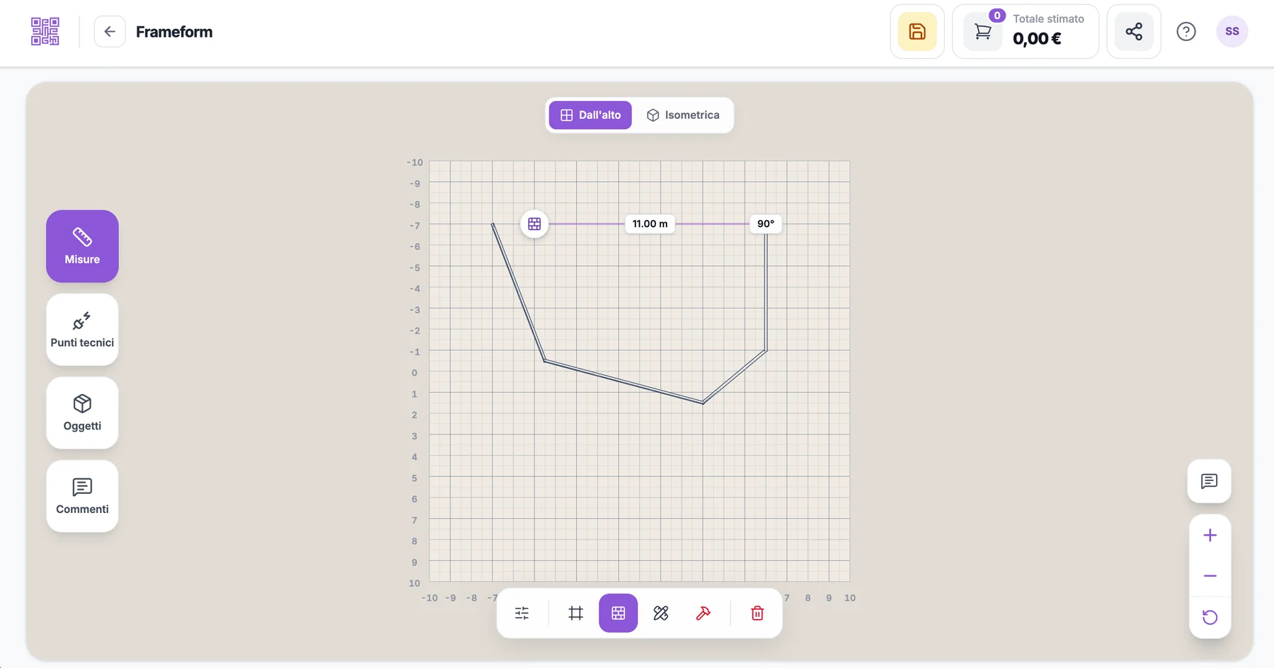Open the Punti tecnici panel
The image size is (1274, 668).
82,330
